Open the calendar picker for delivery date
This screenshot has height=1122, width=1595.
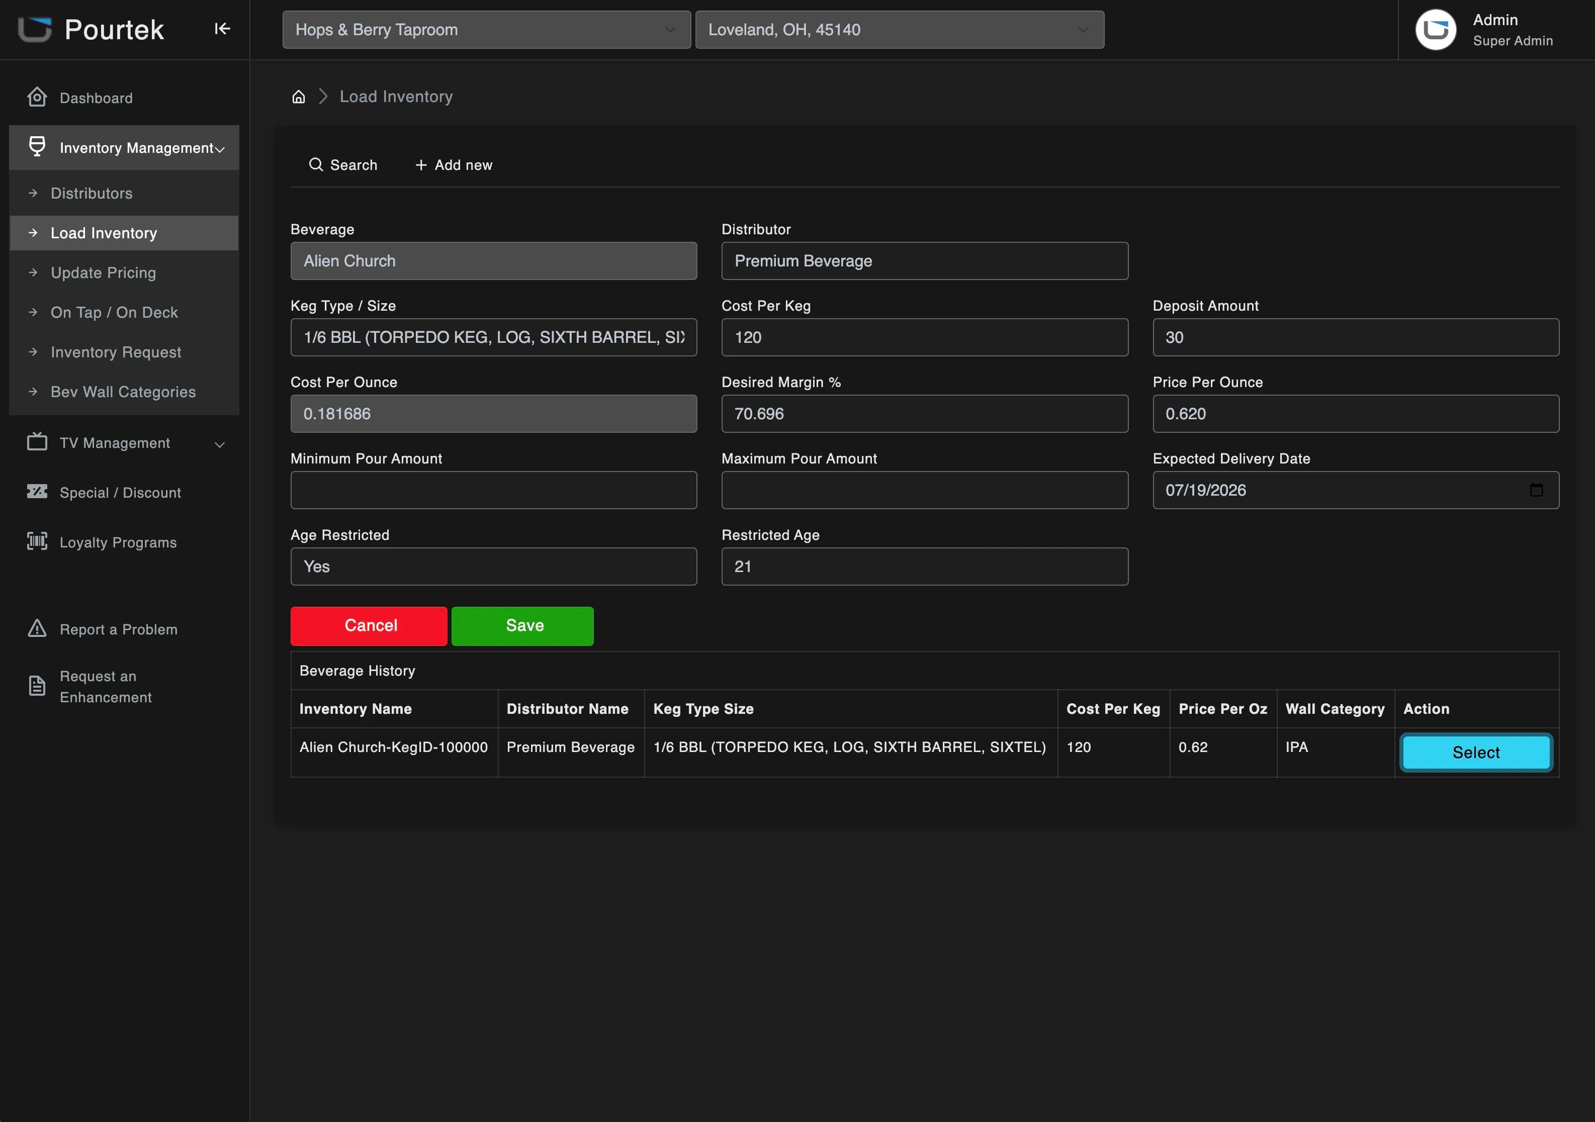pos(1537,490)
